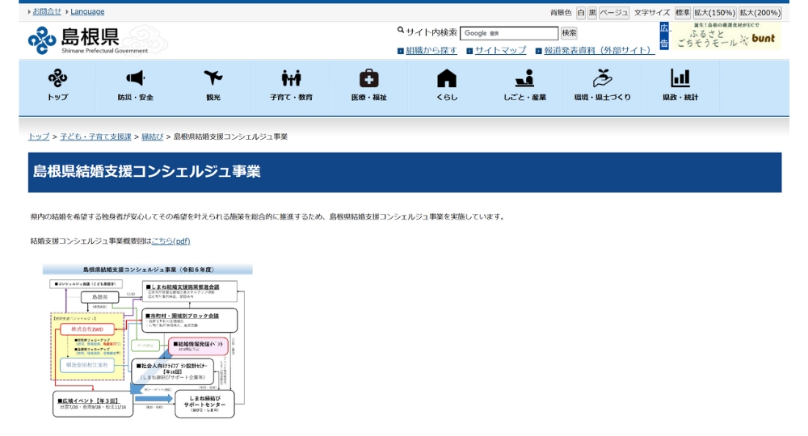Open 報道発表資料(外部サイト) link

pos(600,50)
